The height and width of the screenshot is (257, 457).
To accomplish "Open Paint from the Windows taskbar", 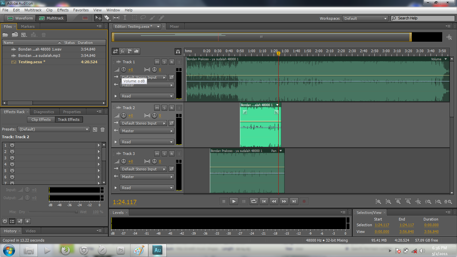I will [x=139, y=250].
